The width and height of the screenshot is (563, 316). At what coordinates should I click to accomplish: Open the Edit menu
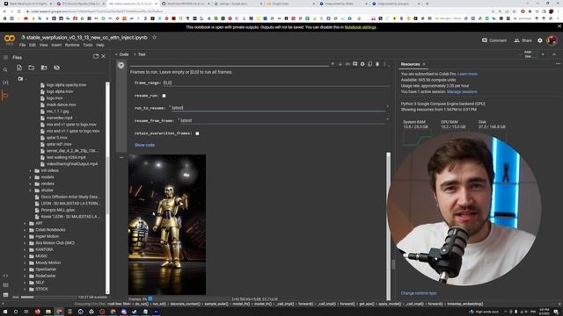click(x=33, y=45)
